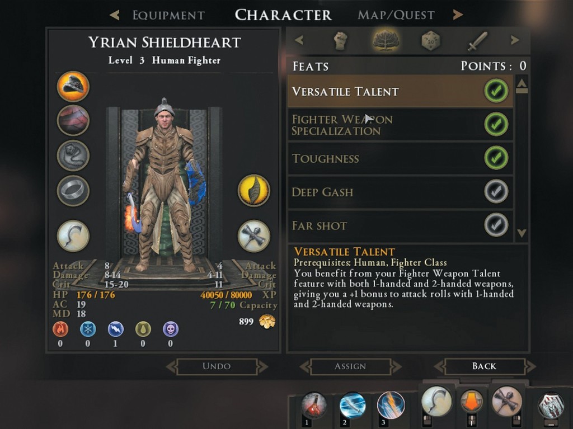Screen dimensions: 573x429
Task: Select the helmet equipment slot icon
Action: point(73,87)
